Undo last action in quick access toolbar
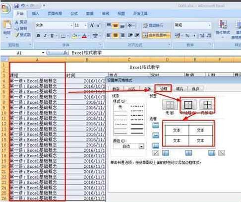The height and width of the screenshot is (202, 241). click(x=23, y=6)
